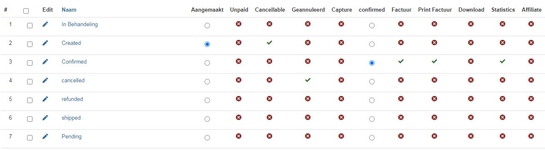Select Aangemaakt radio for refunded row
Screen dimensions: 545x150
click(x=207, y=101)
